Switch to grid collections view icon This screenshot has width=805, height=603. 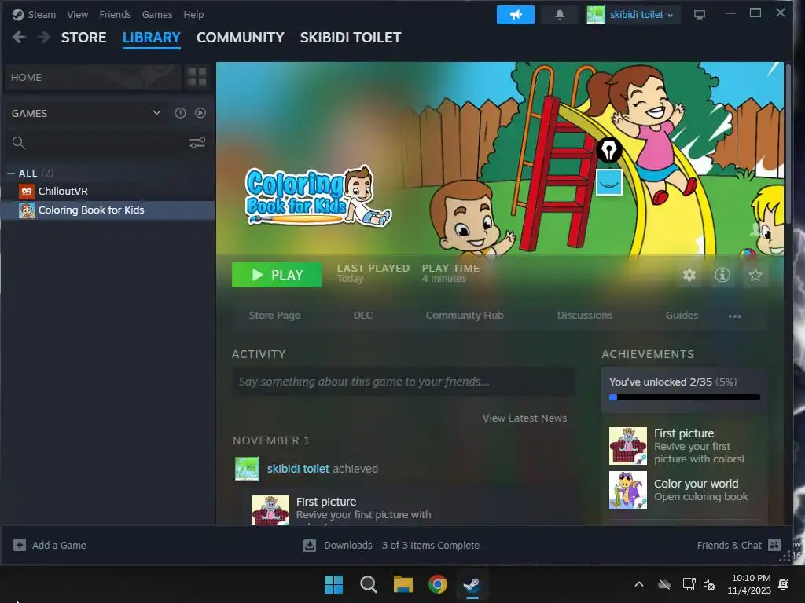pos(197,78)
